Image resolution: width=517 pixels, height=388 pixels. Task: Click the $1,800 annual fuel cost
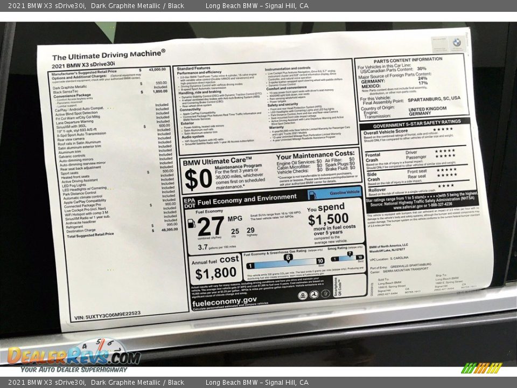pos(215,273)
